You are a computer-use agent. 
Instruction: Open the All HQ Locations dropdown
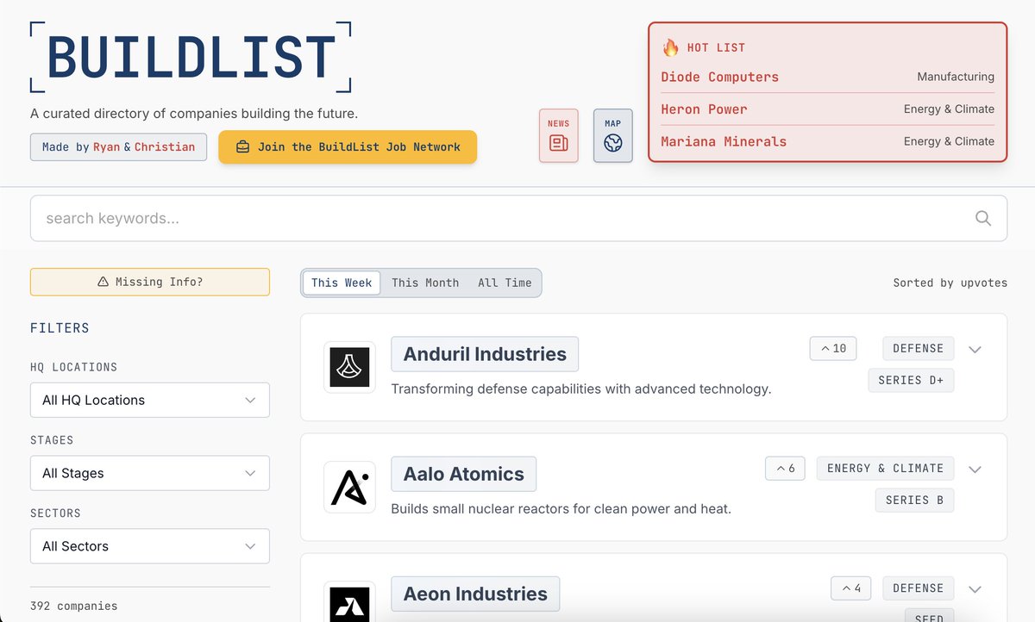(x=150, y=400)
